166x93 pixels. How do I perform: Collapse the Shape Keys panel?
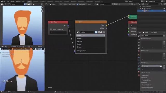tap(141, 51)
